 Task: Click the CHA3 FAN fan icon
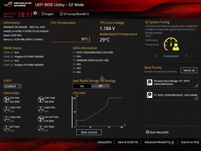click(41, 109)
